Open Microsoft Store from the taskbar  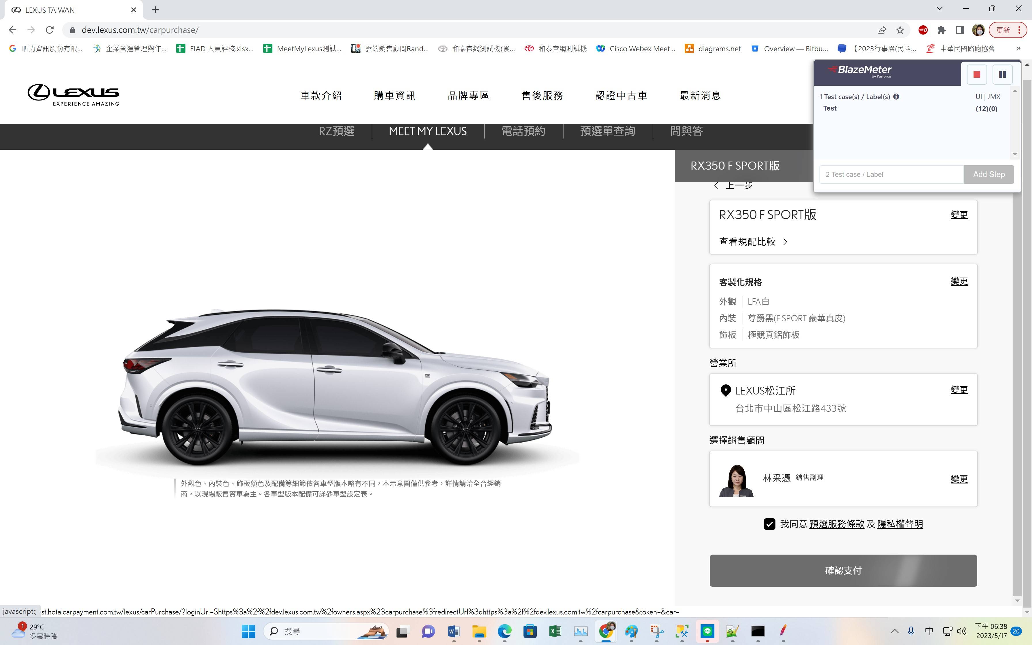click(x=530, y=631)
